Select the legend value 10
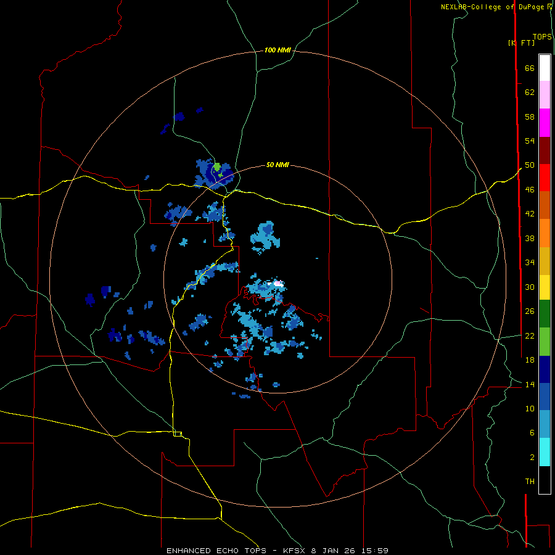 point(530,408)
